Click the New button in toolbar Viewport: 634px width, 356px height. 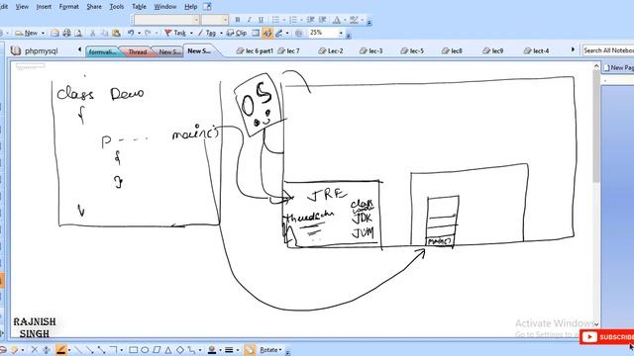(27, 33)
